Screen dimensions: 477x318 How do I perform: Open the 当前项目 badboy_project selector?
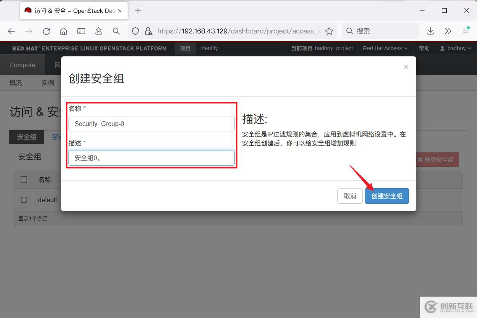click(x=322, y=48)
